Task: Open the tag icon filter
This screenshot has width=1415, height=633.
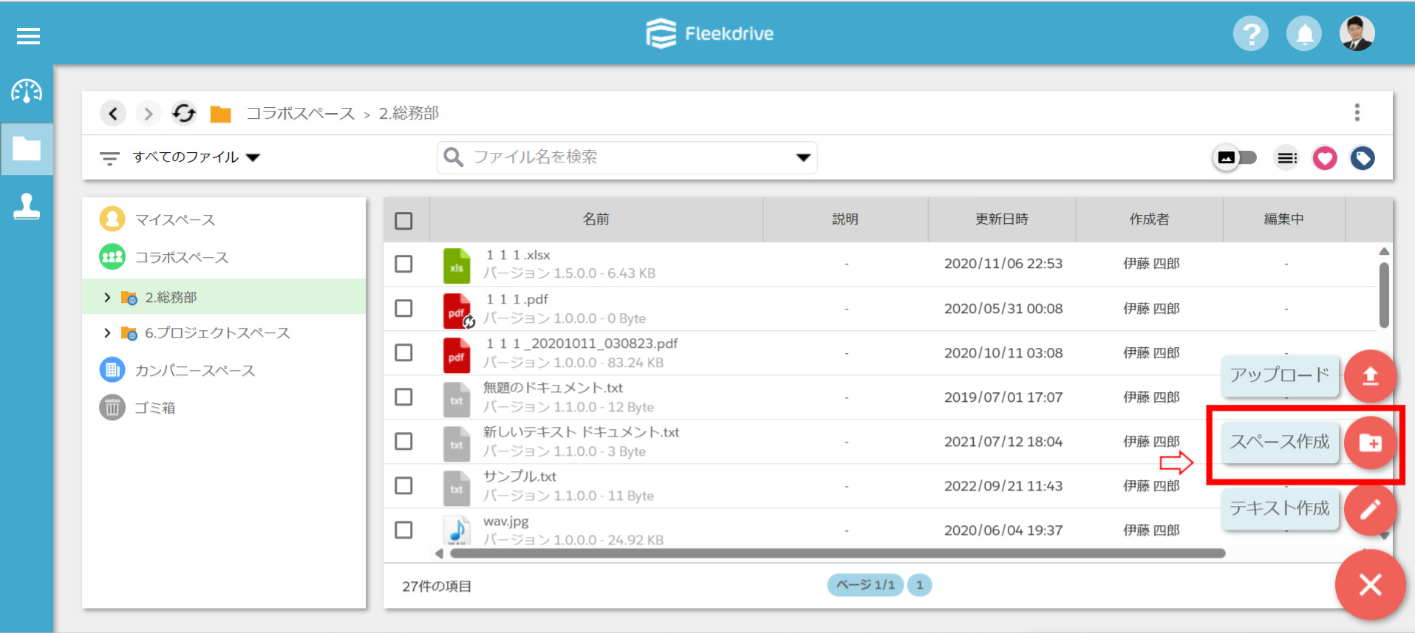Action: coord(1363,158)
